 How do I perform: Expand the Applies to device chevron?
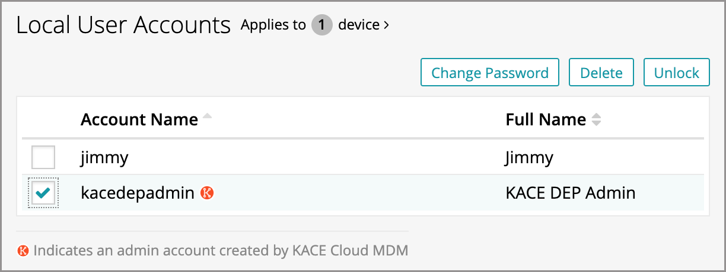pos(387,25)
